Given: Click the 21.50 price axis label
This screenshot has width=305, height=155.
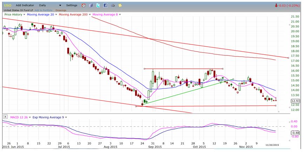Looking at the screenshot, I should (x=295, y=17).
